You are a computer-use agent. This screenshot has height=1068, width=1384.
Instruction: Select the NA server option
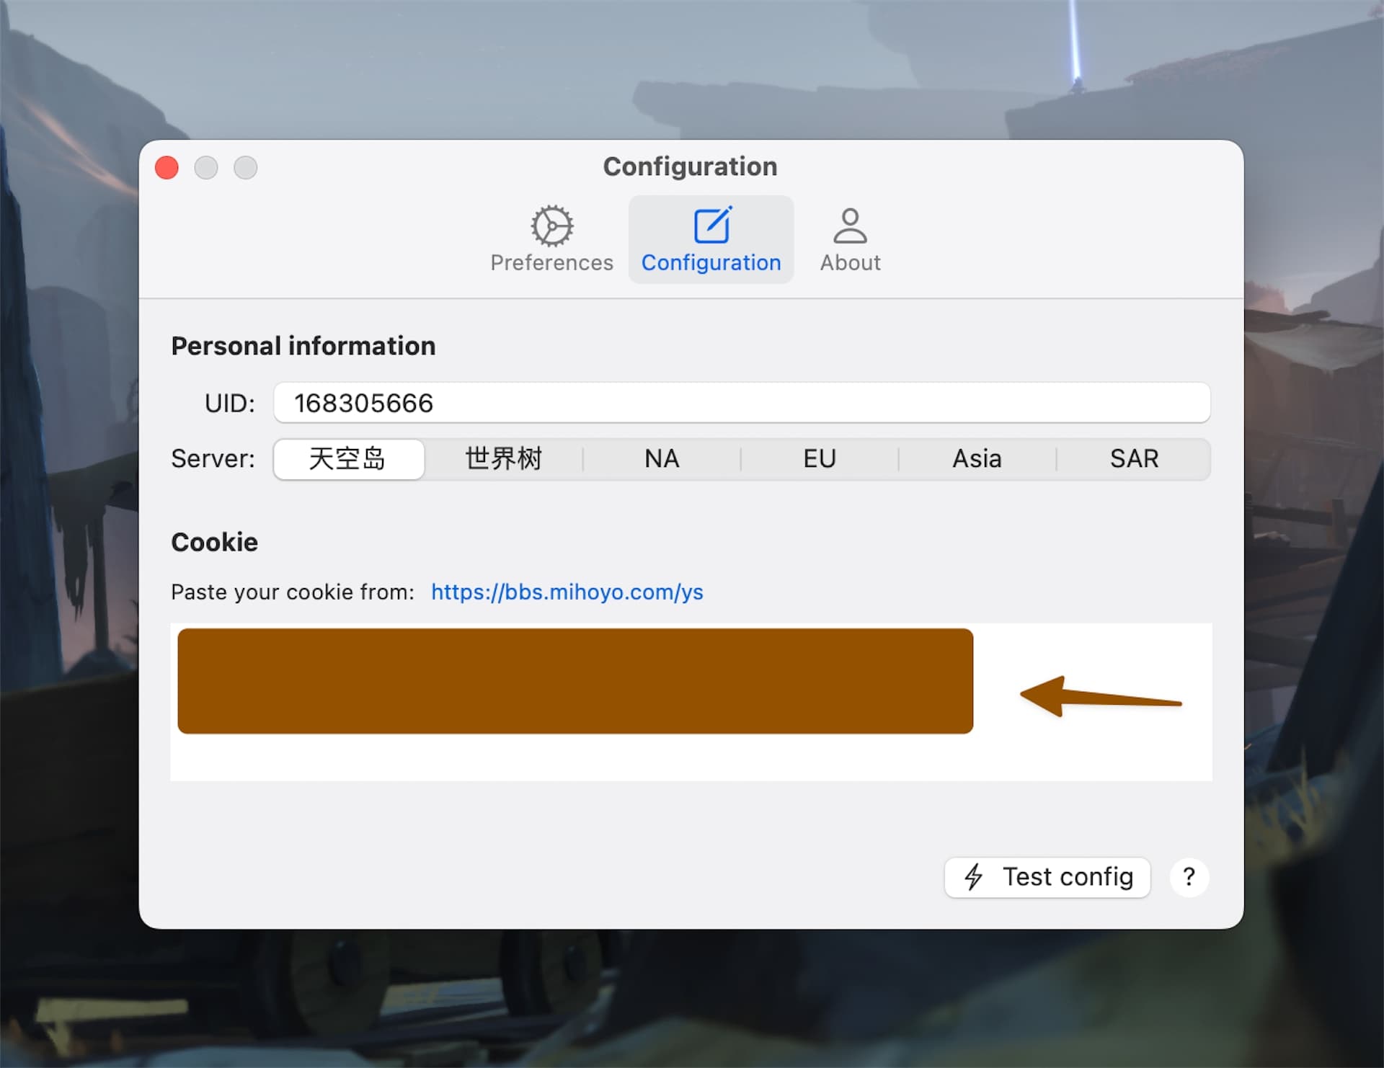pyautogui.click(x=663, y=458)
